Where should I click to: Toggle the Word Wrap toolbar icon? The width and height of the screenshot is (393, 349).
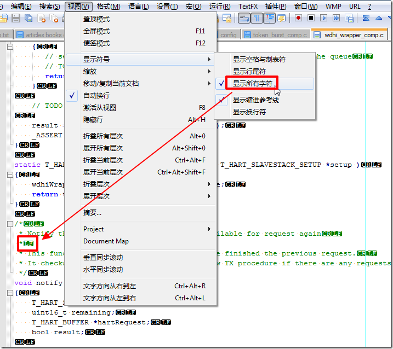point(244,18)
